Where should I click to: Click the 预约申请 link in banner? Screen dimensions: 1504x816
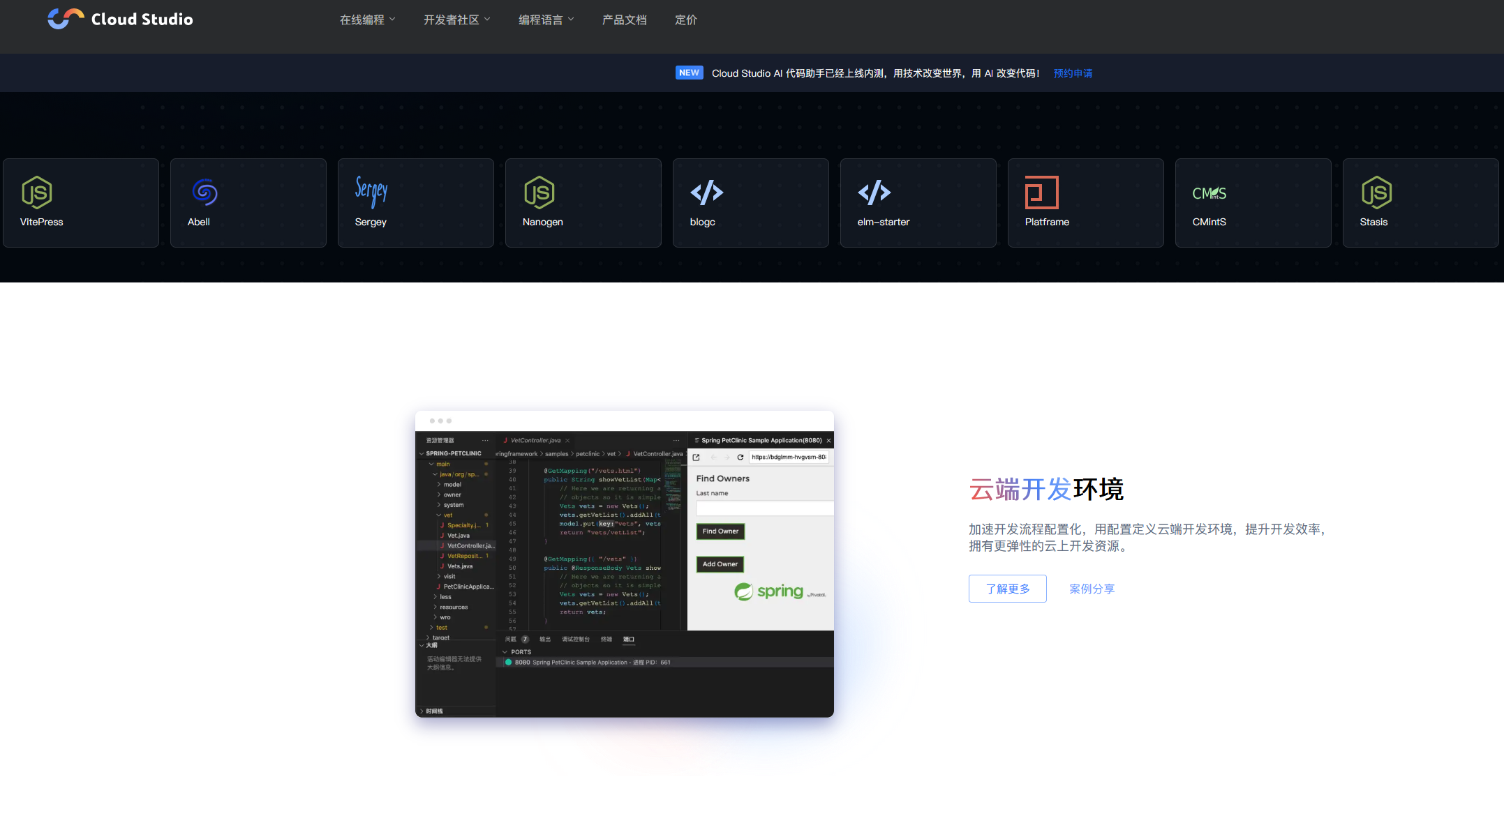click(1073, 73)
